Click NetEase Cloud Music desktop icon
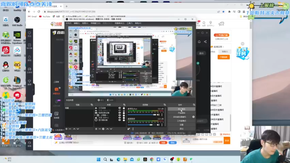The width and height of the screenshot is (290, 163). pyautogui.click(x=6, y=51)
